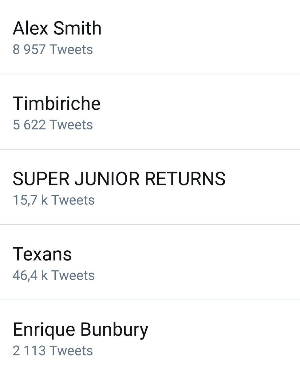
Task: Click the word Enrique in the last trend
Action: tap(44, 329)
